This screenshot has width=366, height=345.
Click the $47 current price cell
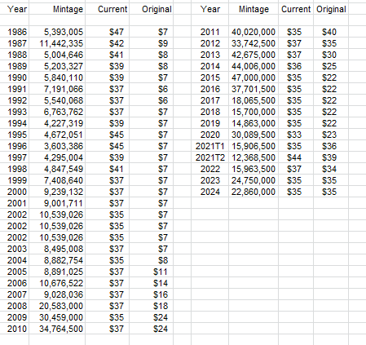pos(107,32)
